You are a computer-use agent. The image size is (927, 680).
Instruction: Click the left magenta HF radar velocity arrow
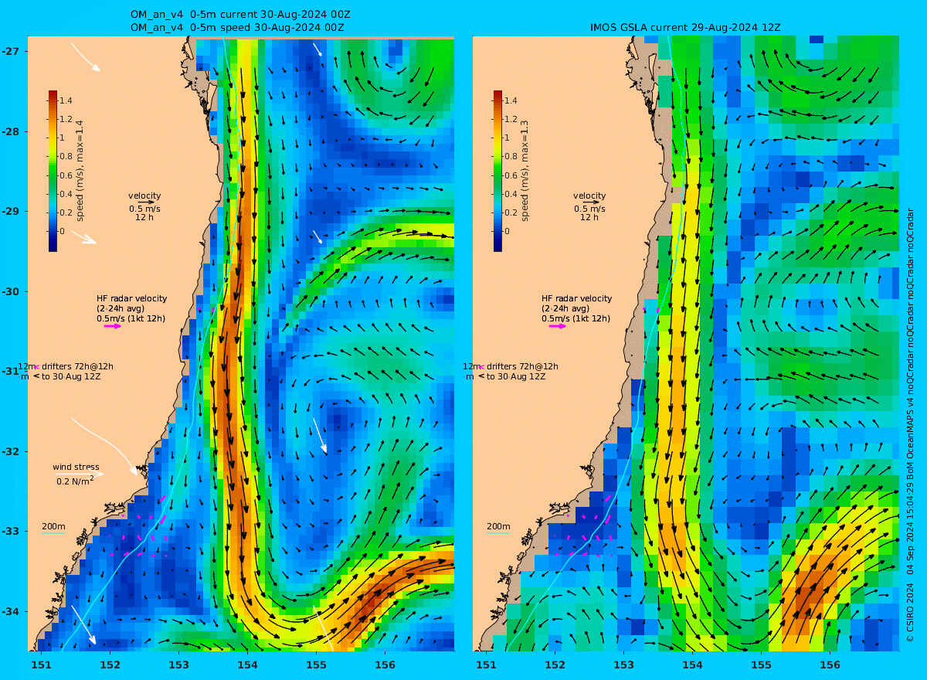pyautogui.click(x=113, y=326)
